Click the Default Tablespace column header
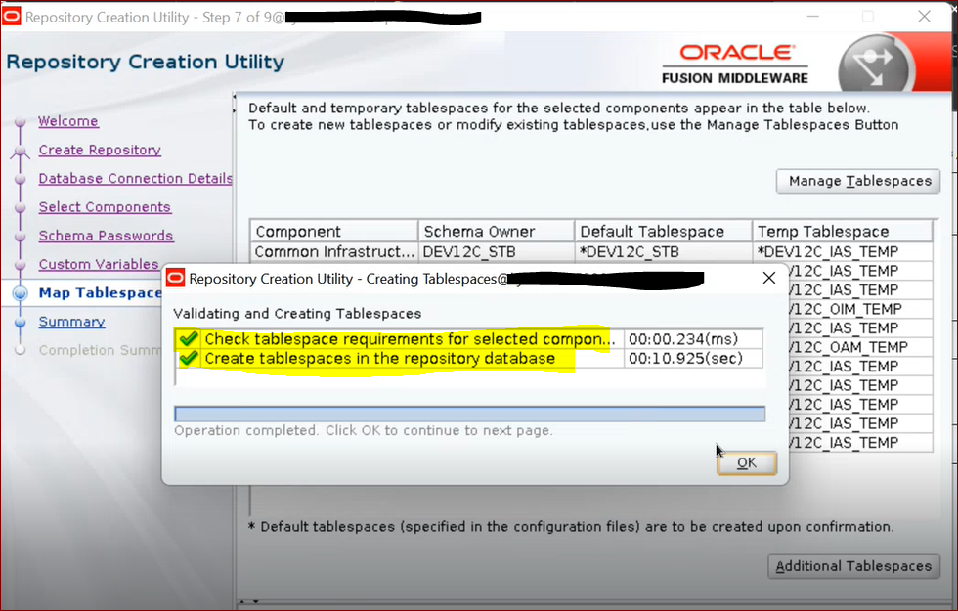958x611 pixels. pos(663,232)
